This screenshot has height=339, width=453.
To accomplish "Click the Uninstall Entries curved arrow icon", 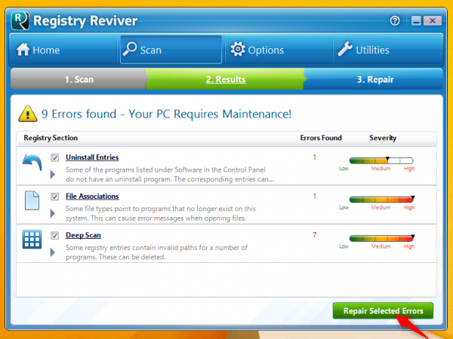I will (x=32, y=162).
